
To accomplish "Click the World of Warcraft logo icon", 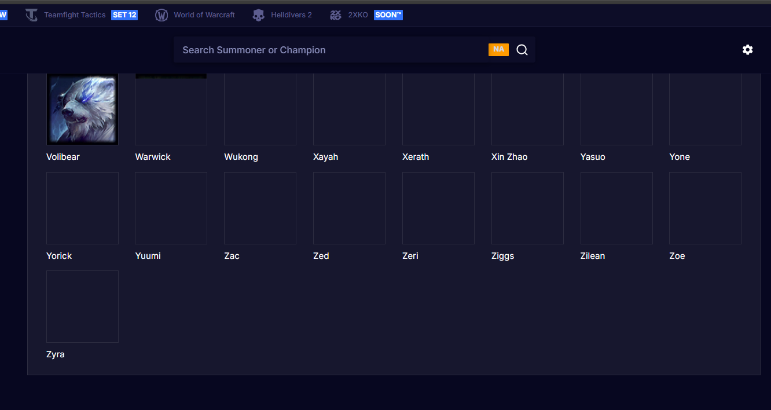I will (161, 15).
